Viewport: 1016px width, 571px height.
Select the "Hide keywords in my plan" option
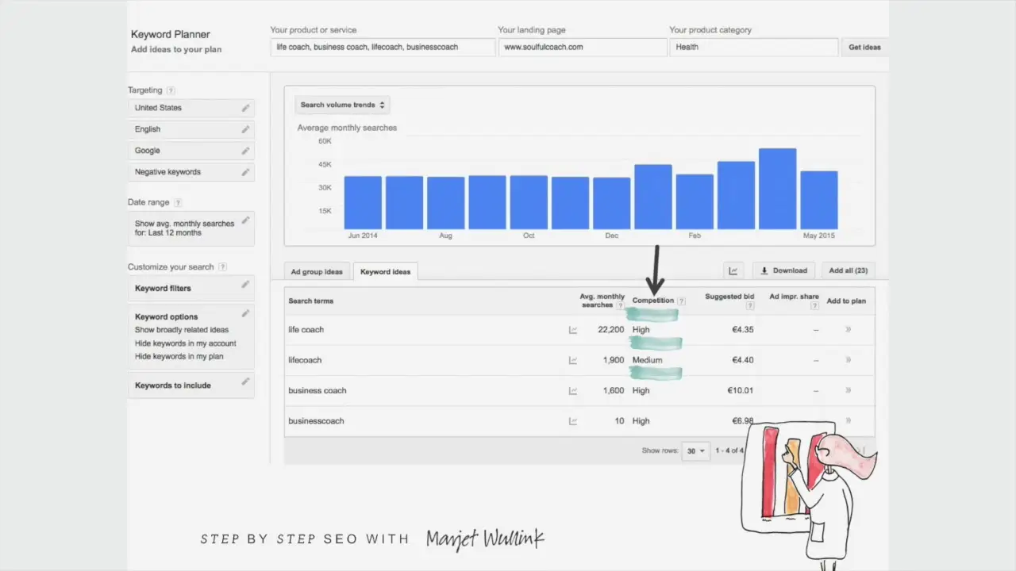coord(179,357)
